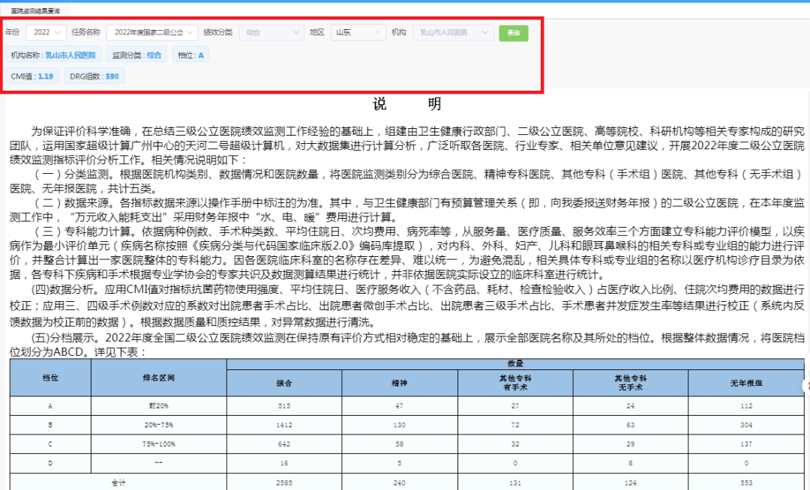810x490 pixels.
Task: Select the row C grade cell
Action: 50,444
